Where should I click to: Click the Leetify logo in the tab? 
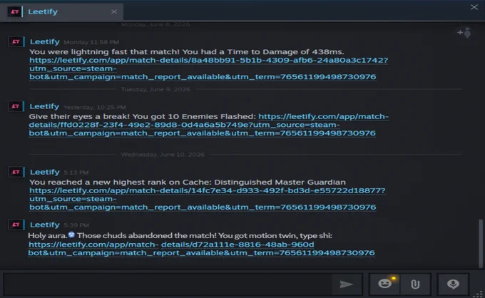[x=15, y=11]
